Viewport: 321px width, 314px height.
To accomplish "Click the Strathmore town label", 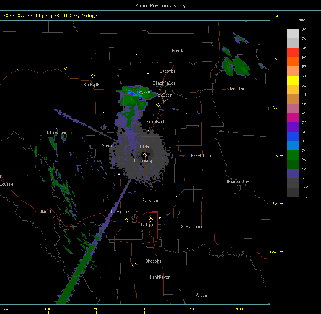I will click(192, 227).
